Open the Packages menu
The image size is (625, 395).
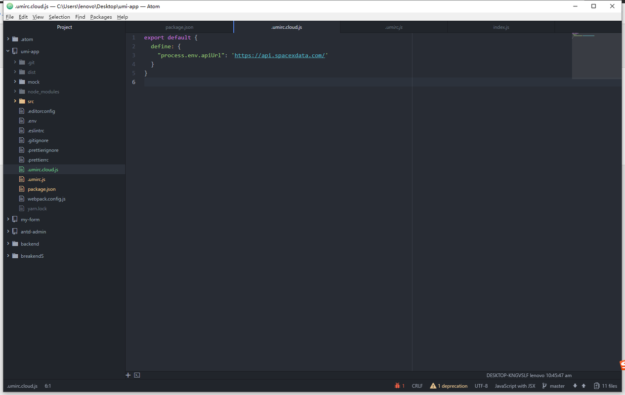tap(101, 17)
